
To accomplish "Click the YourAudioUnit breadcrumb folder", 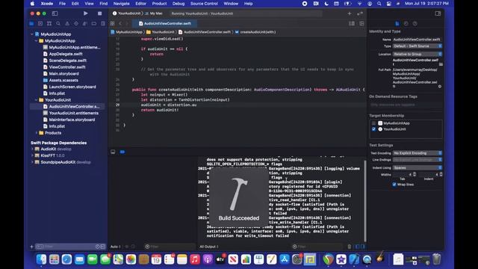I will (x=161, y=32).
